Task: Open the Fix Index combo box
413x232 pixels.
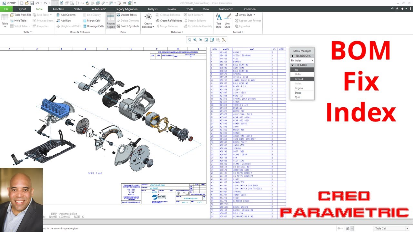Action: coord(302,61)
